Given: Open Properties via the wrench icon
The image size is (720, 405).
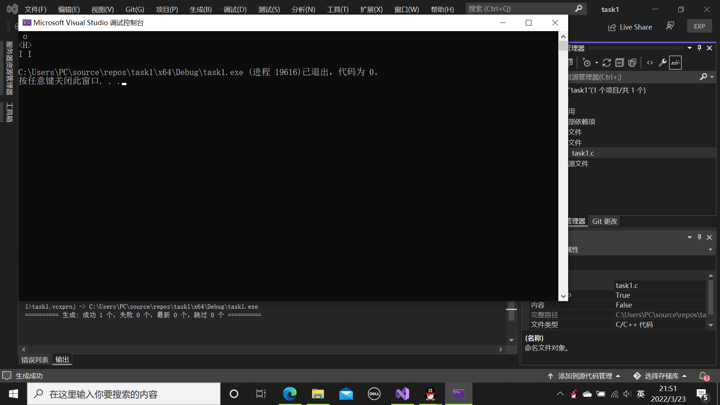Looking at the screenshot, I should [x=663, y=63].
